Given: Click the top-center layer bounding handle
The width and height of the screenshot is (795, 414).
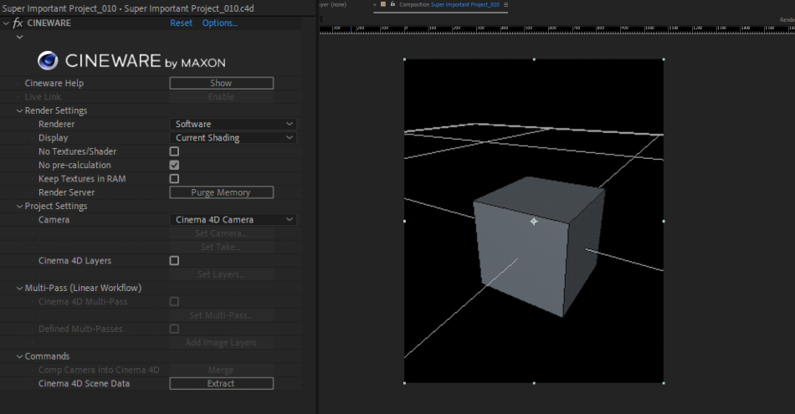Looking at the screenshot, I should pyautogui.click(x=534, y=59).
